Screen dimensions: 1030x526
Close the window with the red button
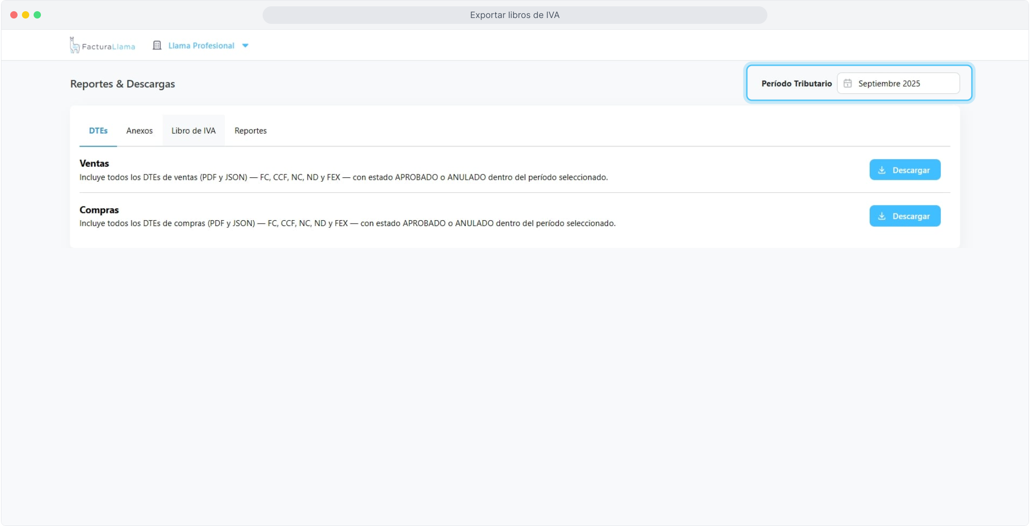coord(14,15)
